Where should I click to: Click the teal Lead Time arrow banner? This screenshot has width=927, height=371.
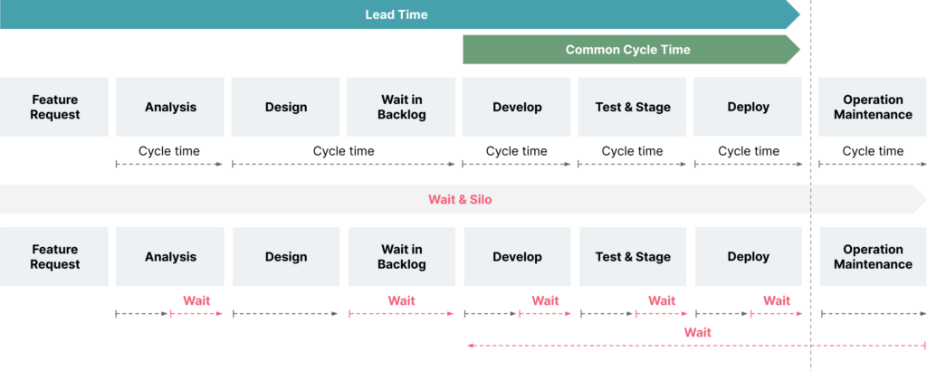coord(399,14)
